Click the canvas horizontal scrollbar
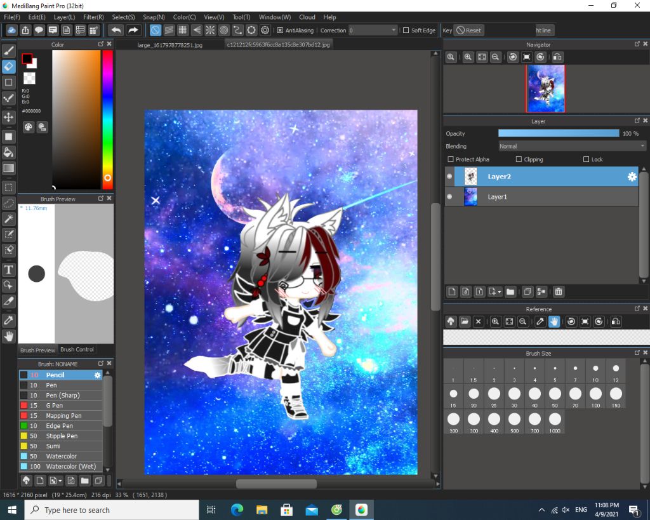Screen dimensions: 650x520 [x=277, y=484]
